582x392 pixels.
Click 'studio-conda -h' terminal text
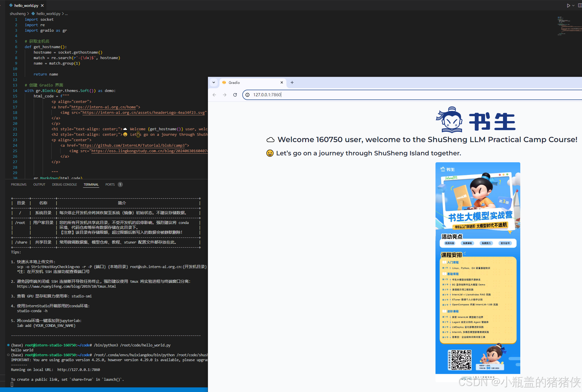click(32, 311)
